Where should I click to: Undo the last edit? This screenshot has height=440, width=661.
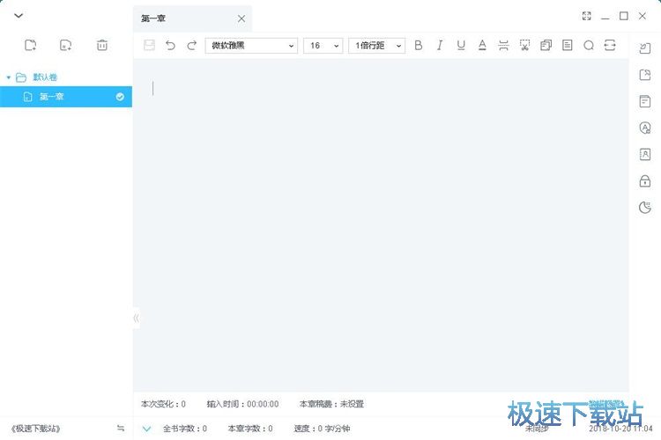click(170, 45)
